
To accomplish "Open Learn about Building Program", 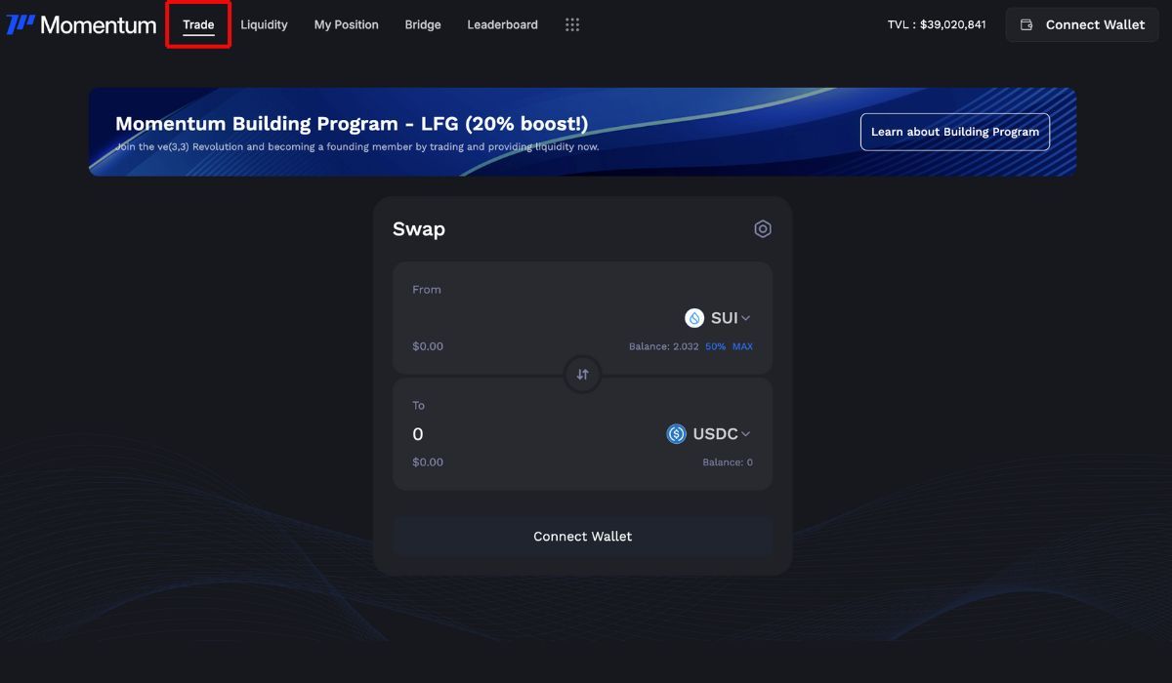I will 955,132.
